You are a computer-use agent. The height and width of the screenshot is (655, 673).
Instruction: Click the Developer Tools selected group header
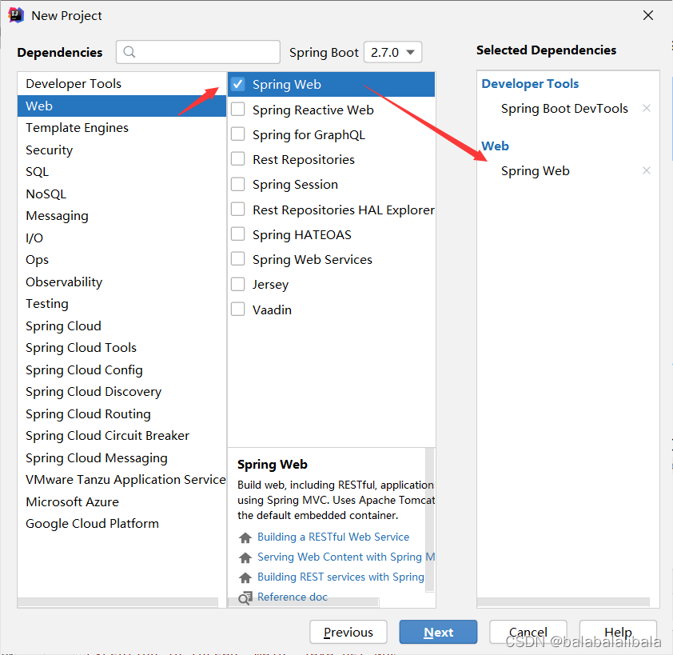530,84
